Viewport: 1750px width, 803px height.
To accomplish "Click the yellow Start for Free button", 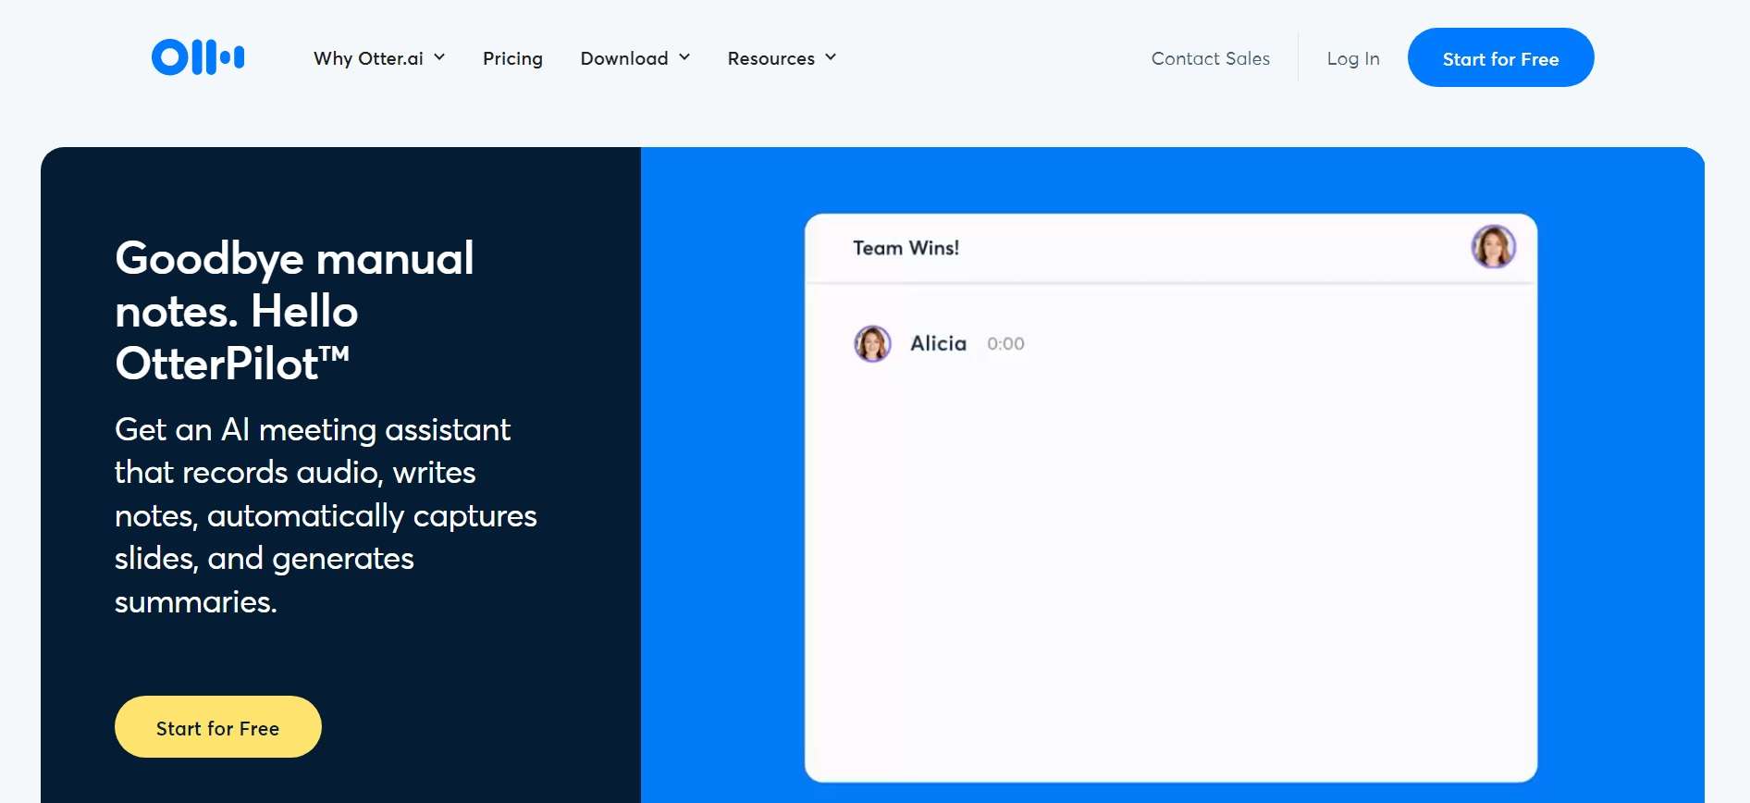I will [x=218, y=727].
